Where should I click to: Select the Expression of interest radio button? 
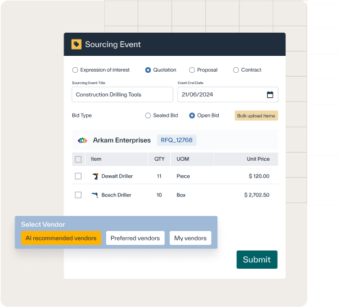pos(75,70)
